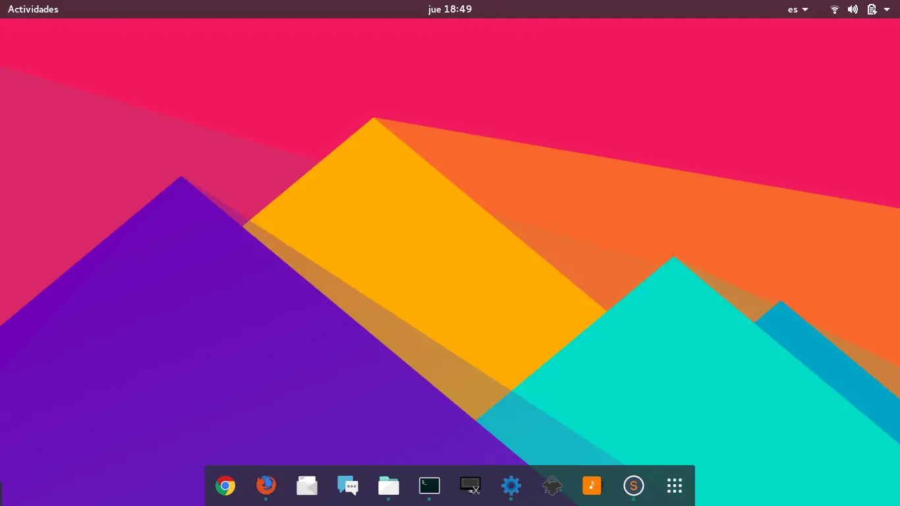The image size is (900, 506).
Task: Click Actividades in the top bar
Action: coord(33,9)
